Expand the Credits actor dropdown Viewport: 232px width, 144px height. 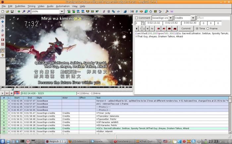193,18
